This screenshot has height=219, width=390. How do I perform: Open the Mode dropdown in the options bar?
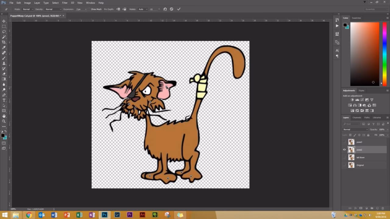(28, 9)
